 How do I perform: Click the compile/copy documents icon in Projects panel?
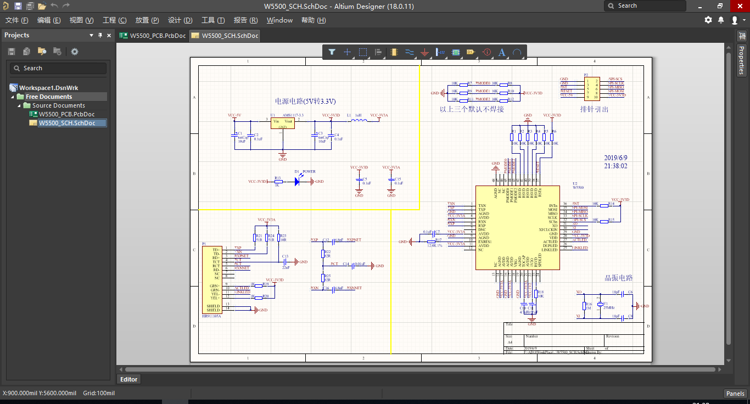(26, 52)
